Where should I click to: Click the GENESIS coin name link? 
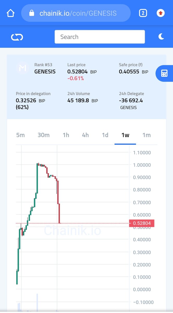tap(45, 72)
